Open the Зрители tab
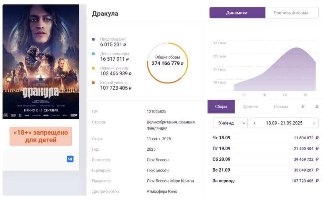The image size is (323, 200). click(x=250, y=106)
